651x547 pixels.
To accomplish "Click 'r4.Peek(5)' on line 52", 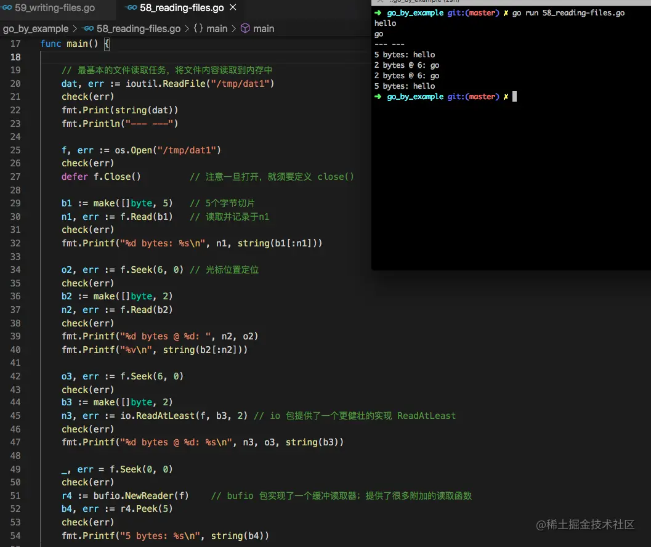I will [x=146, y=509].
